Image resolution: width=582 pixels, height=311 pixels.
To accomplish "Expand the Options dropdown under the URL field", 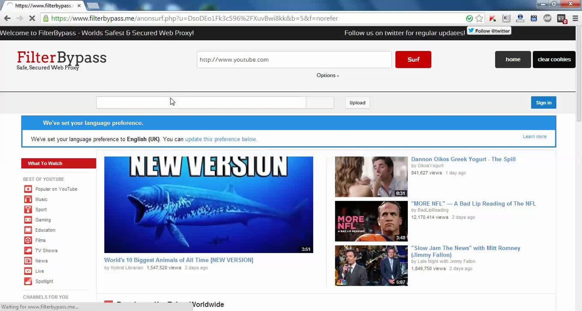I will coord(328,75).
